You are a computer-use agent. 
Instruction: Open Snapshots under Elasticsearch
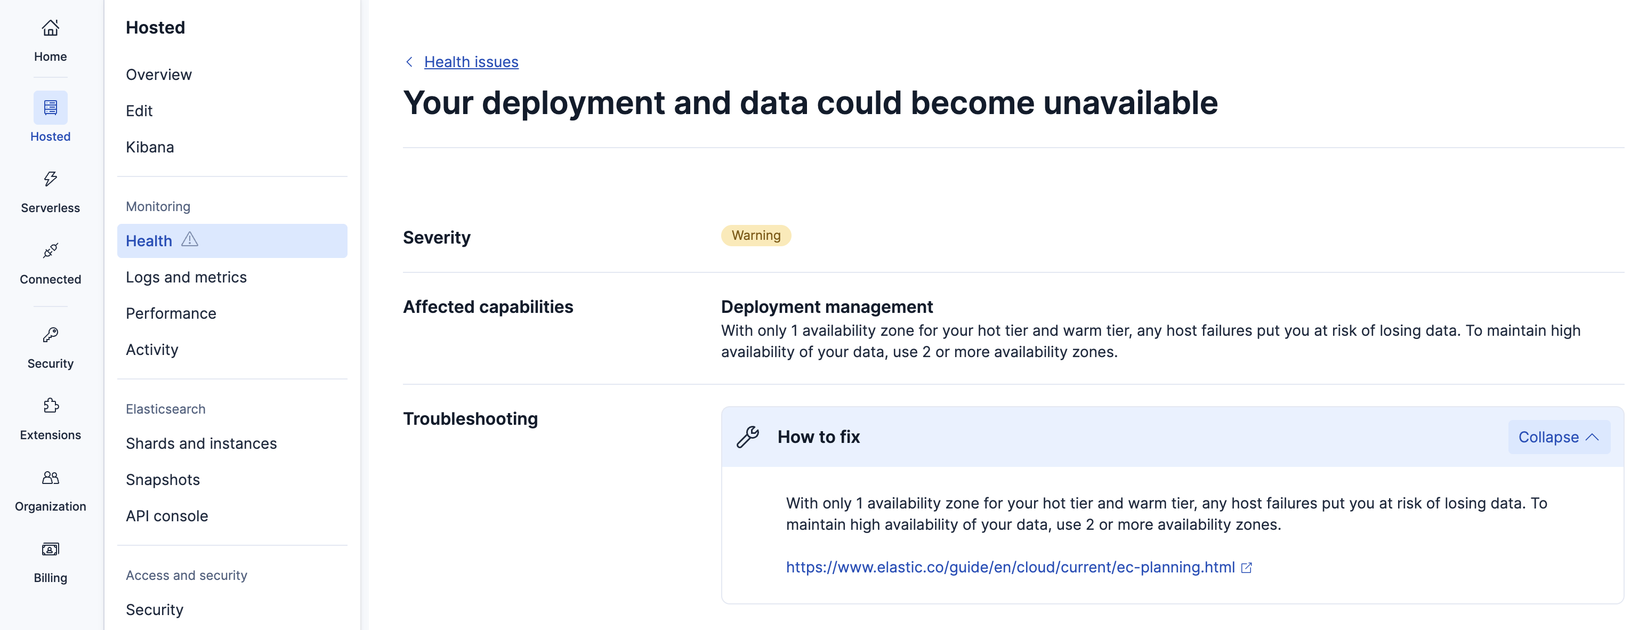(x=163, y=479)
